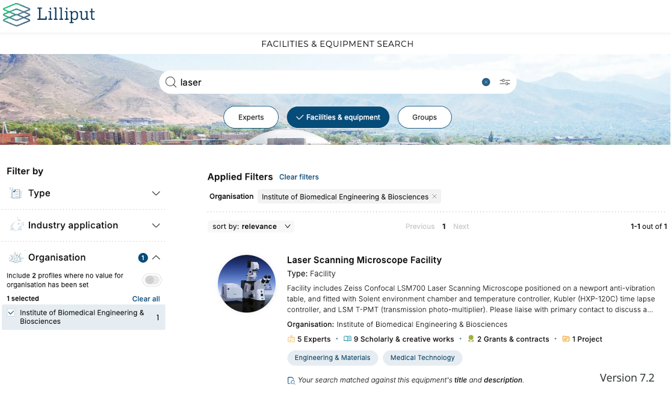671x393 pixels.
Task: Click the Medical Technology tag
Action: click(x=422, y=358)
